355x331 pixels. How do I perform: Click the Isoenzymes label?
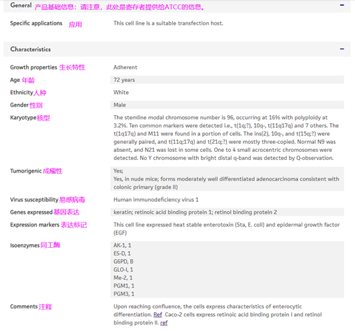coord(25,245)
